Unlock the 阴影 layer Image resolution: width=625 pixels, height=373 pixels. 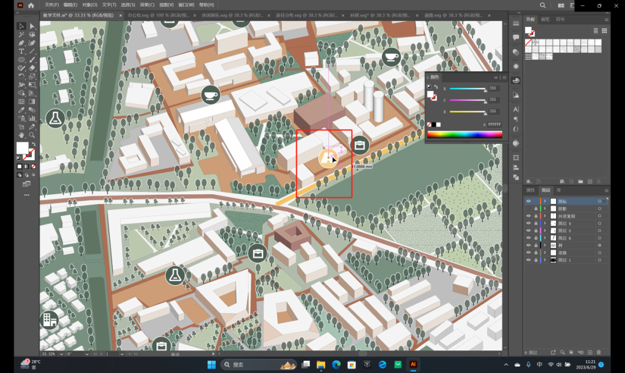tap(536, 208)
